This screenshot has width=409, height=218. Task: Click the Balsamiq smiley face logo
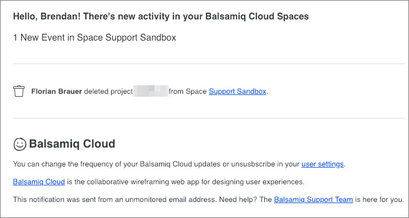tap(20, 144)
